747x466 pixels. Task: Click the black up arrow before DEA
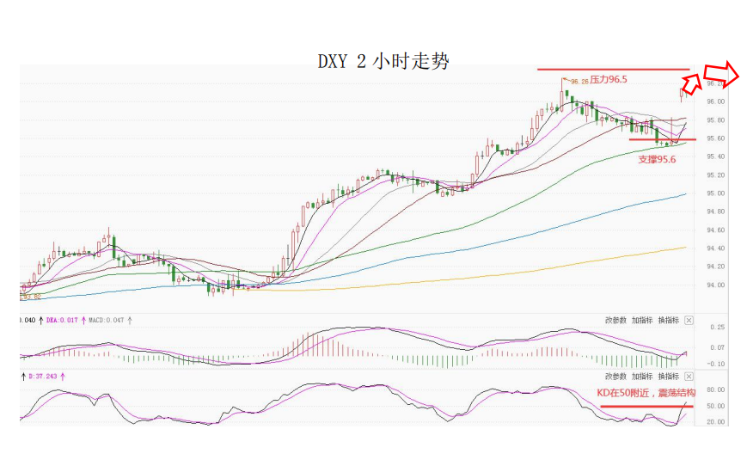40,320
